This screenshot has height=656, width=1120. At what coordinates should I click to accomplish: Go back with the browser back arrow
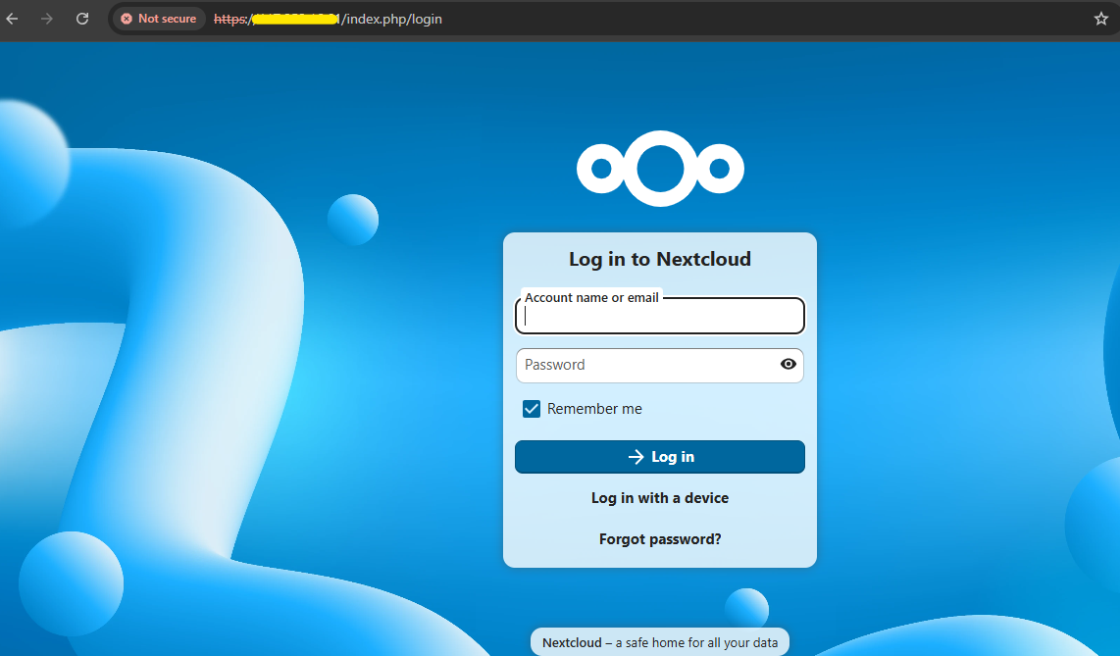(x=12, y=19)
